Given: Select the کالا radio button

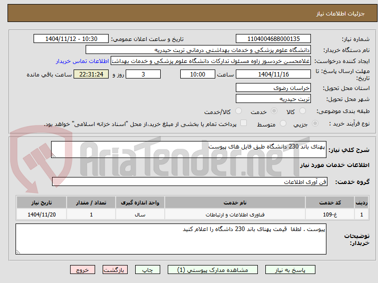Looking at the screenshot, I should tap(302, 111).
